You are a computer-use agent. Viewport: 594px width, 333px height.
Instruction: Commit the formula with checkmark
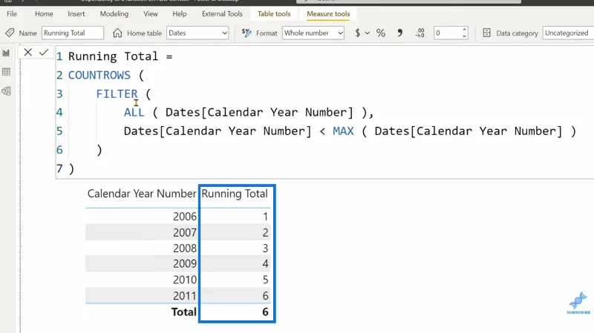(x=44, y=52)
